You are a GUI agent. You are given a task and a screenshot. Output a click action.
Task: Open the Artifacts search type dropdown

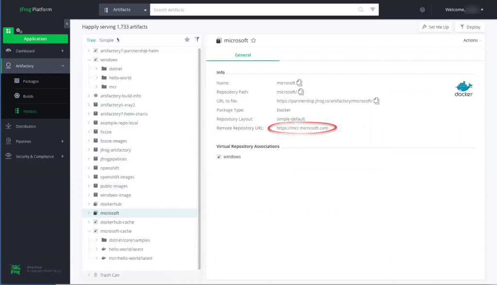point(125,10)
